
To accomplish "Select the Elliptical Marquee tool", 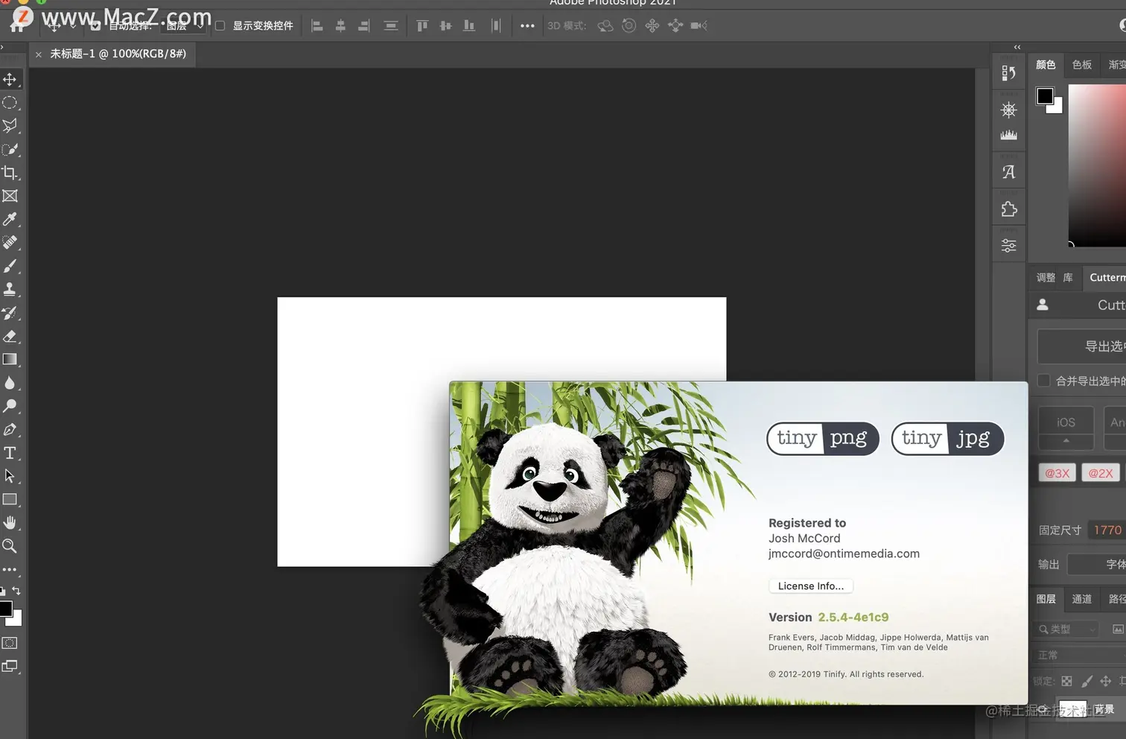I will [10, 103].
